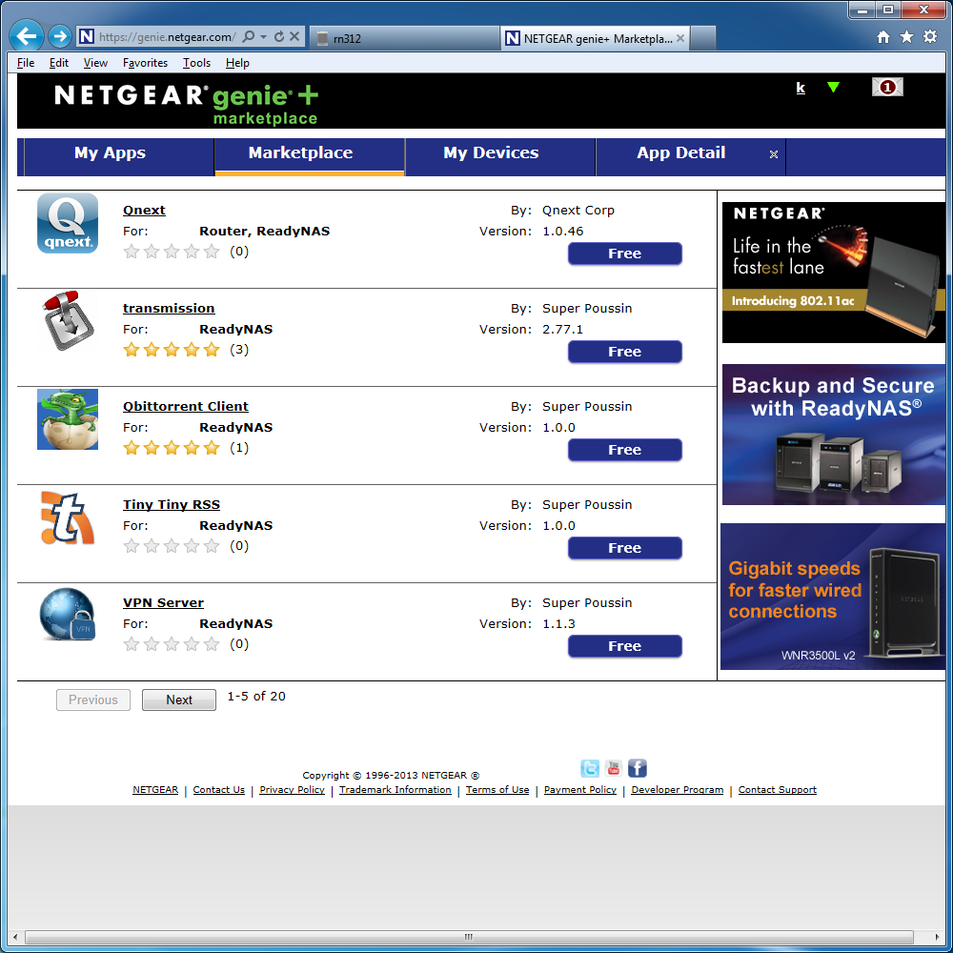This screenshot has height=953, width=953.
Task: Open the File menu
Action: click(x=26, y=63)
